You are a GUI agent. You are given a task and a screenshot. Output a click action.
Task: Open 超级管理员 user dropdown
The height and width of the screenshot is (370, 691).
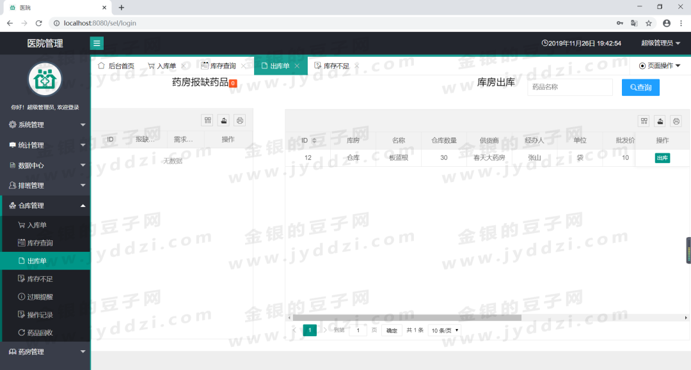pyautogui.click(x=660, y=43)
